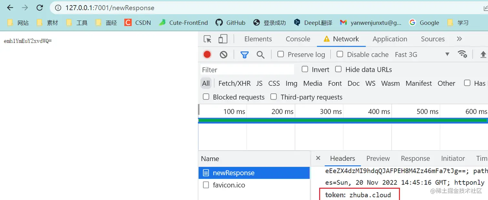
Task: Open the 网站 bookmark folder
Action: click(18, 23)
